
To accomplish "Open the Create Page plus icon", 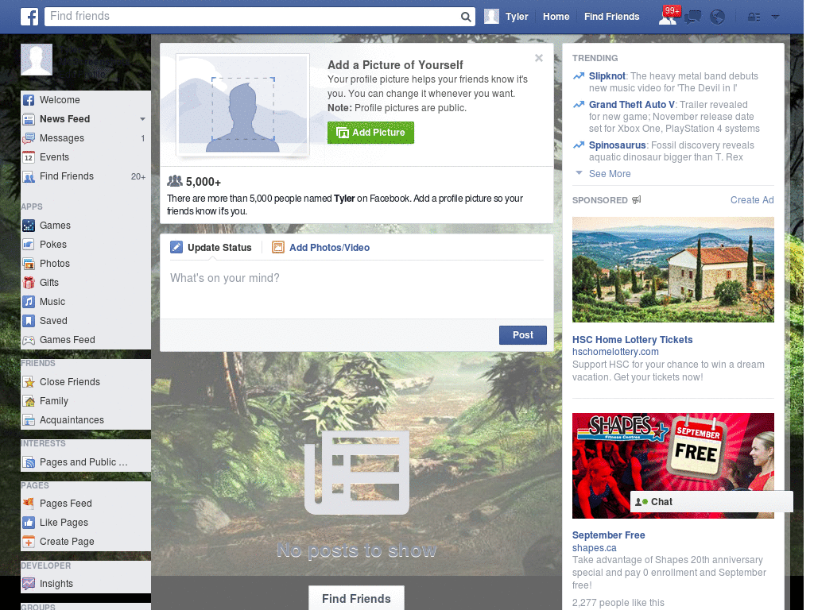I will [x=29, y=542].
